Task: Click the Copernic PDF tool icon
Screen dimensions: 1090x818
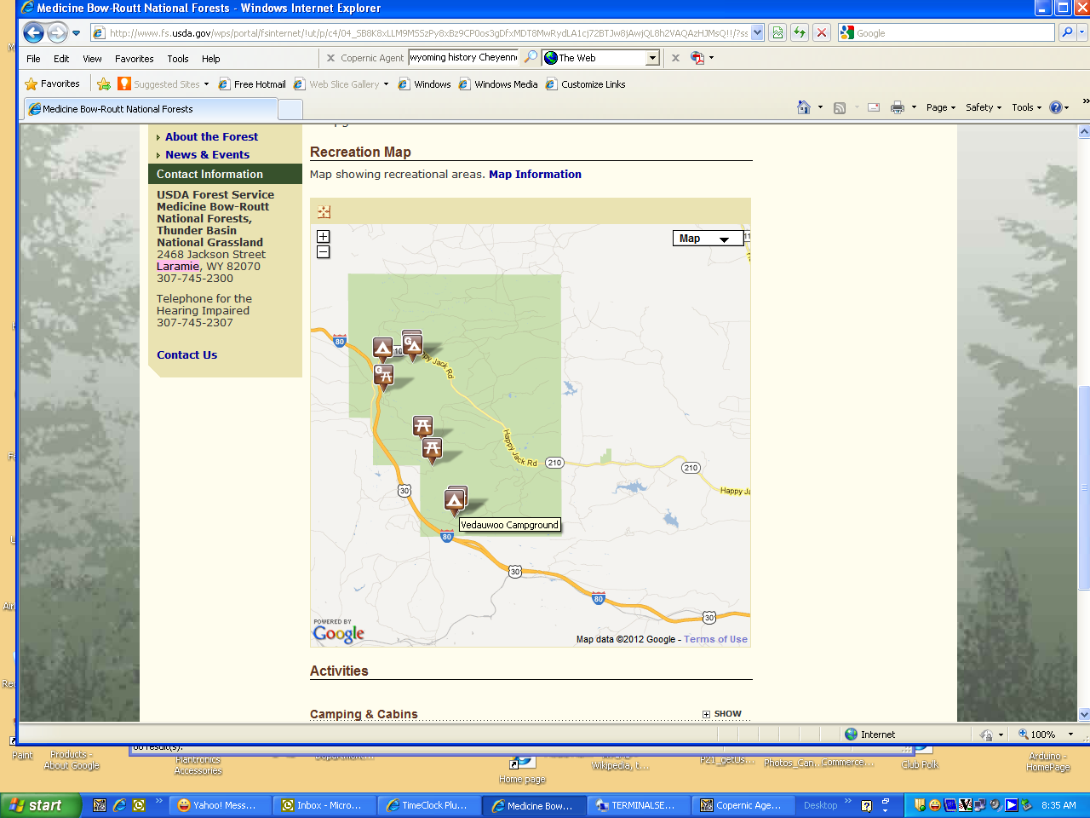Action: click(697, 58)
